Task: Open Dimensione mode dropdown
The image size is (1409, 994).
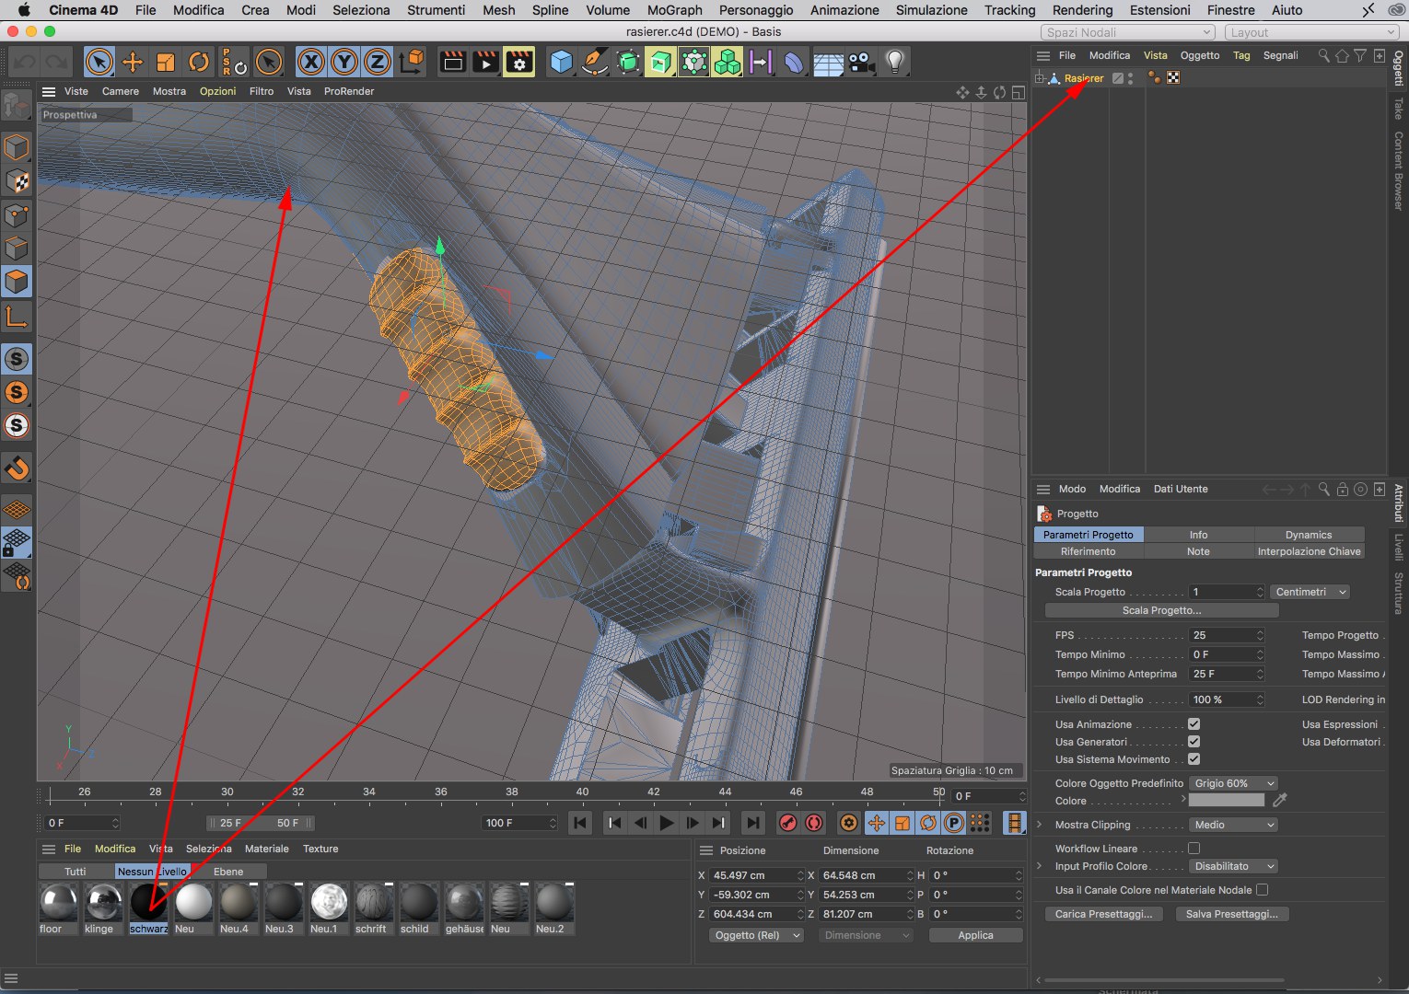Action: 866,935
